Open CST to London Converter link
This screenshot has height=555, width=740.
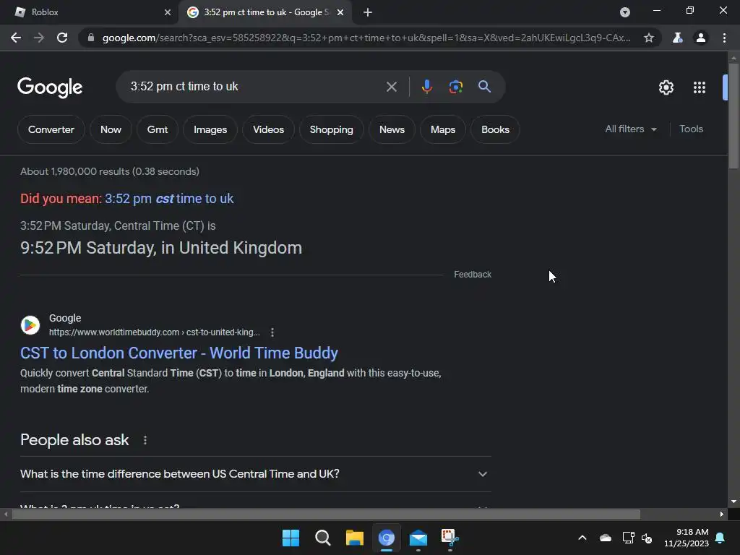179,353
